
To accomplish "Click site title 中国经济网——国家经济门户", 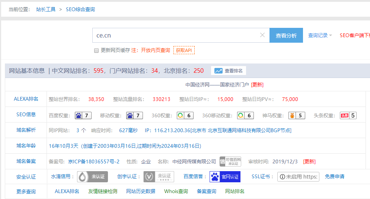I will 217,85.
